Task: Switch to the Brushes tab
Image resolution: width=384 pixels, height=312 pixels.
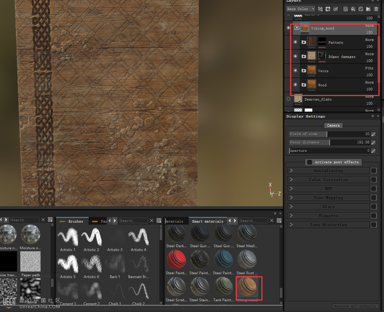Action: pyautogui.click(x=75, y=221)
